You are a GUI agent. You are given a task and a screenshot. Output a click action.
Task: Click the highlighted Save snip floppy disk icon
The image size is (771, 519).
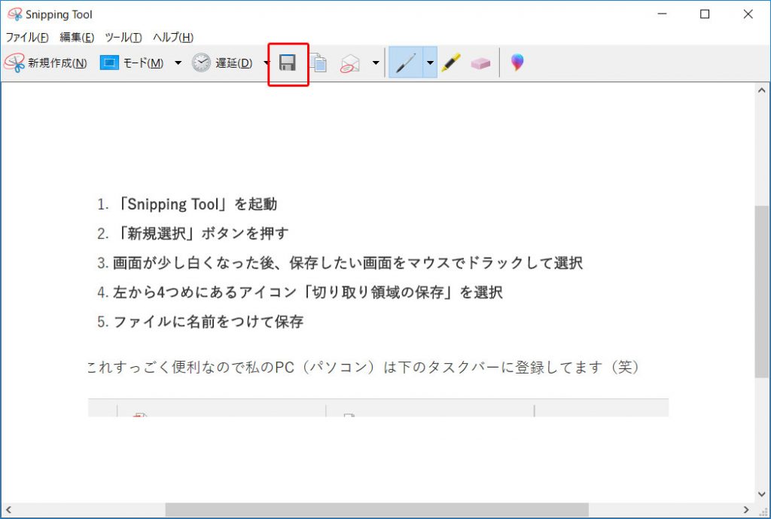tap(286, 63)
